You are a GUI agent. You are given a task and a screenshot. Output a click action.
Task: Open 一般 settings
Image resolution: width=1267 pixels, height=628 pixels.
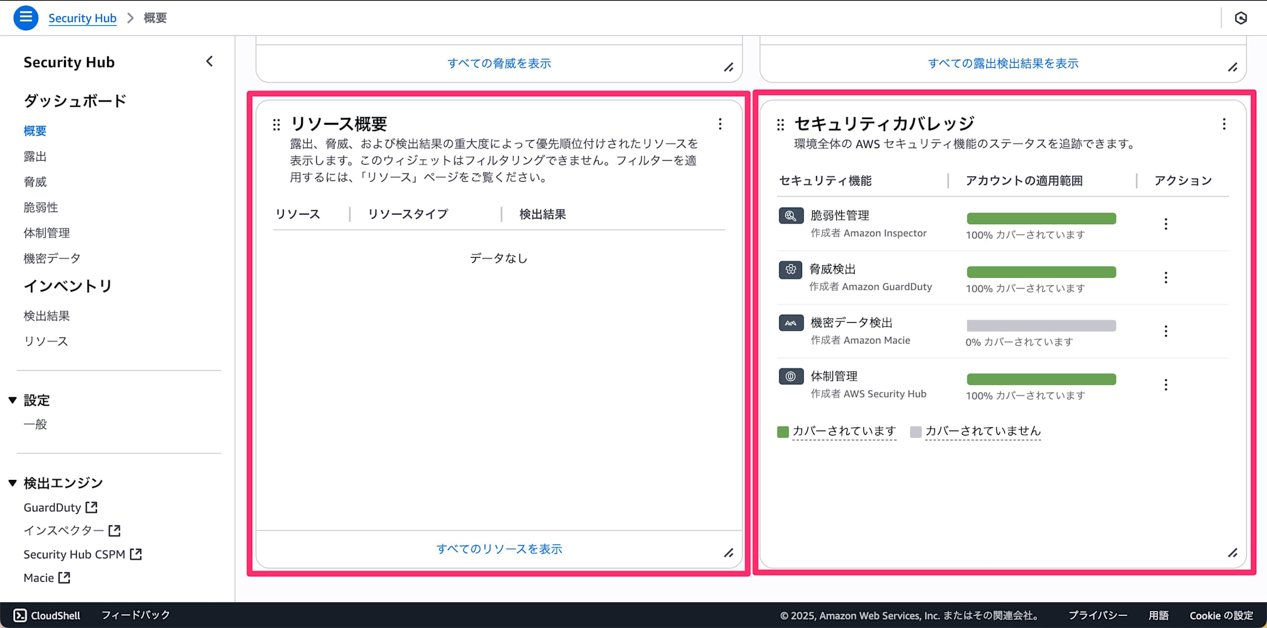pyautogui.click(x=35, y=424)
